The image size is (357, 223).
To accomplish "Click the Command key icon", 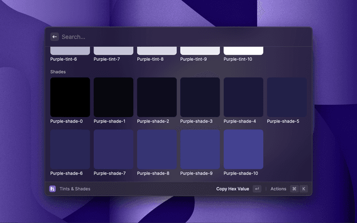I will (294, 189).
